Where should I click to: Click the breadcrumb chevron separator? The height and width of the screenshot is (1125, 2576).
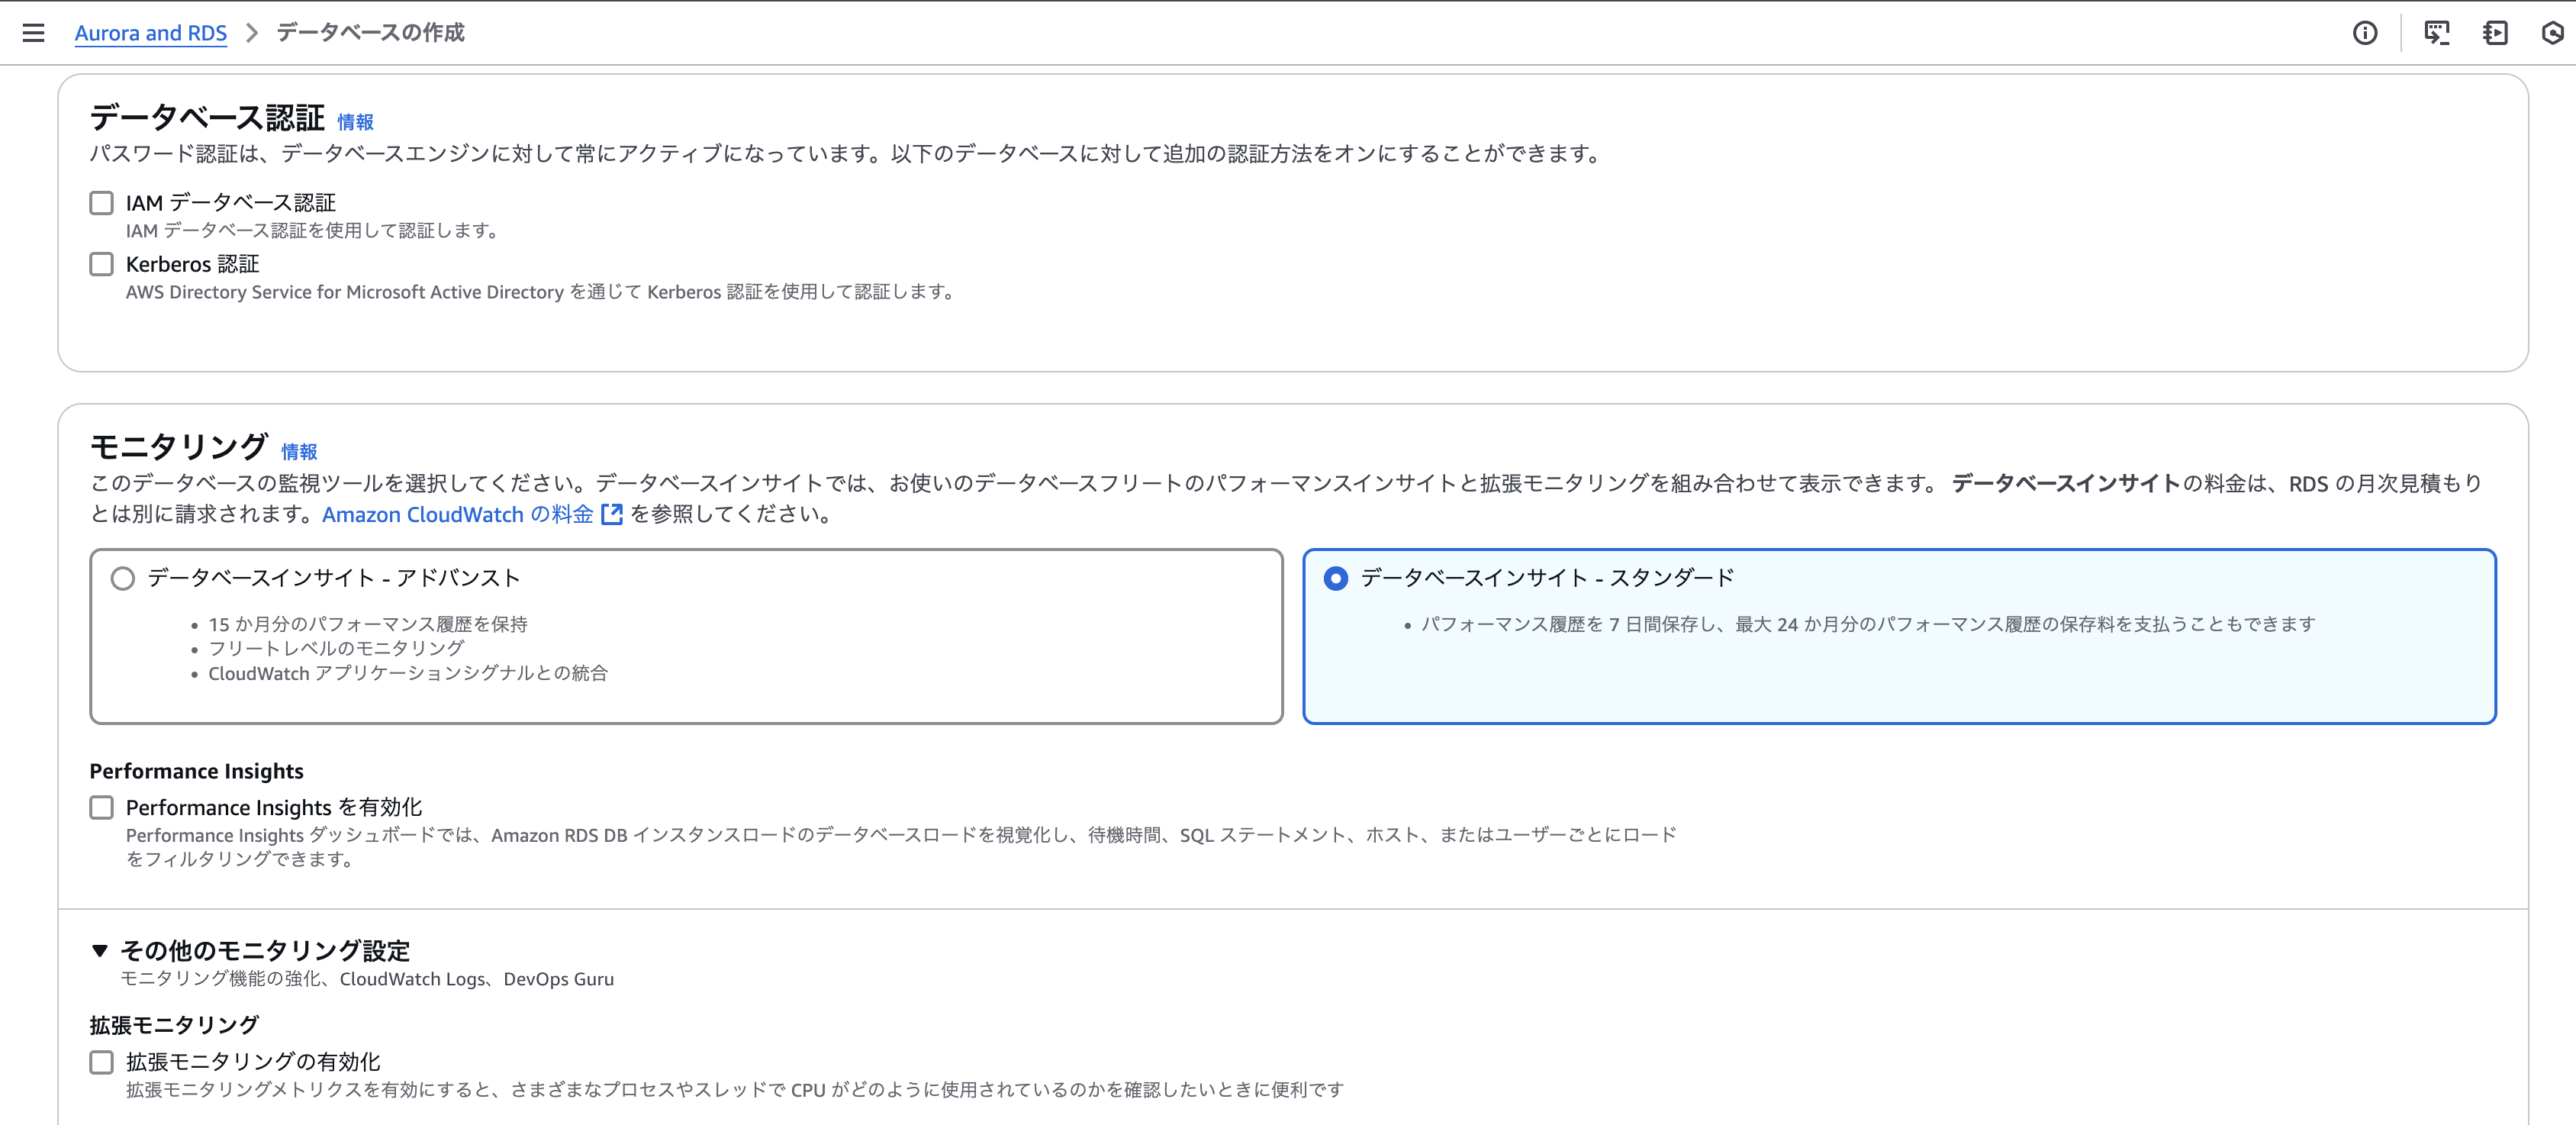tap(252, 33)
